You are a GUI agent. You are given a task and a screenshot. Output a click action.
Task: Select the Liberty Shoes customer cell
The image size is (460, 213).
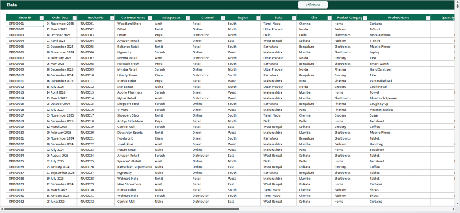[133, 75]
